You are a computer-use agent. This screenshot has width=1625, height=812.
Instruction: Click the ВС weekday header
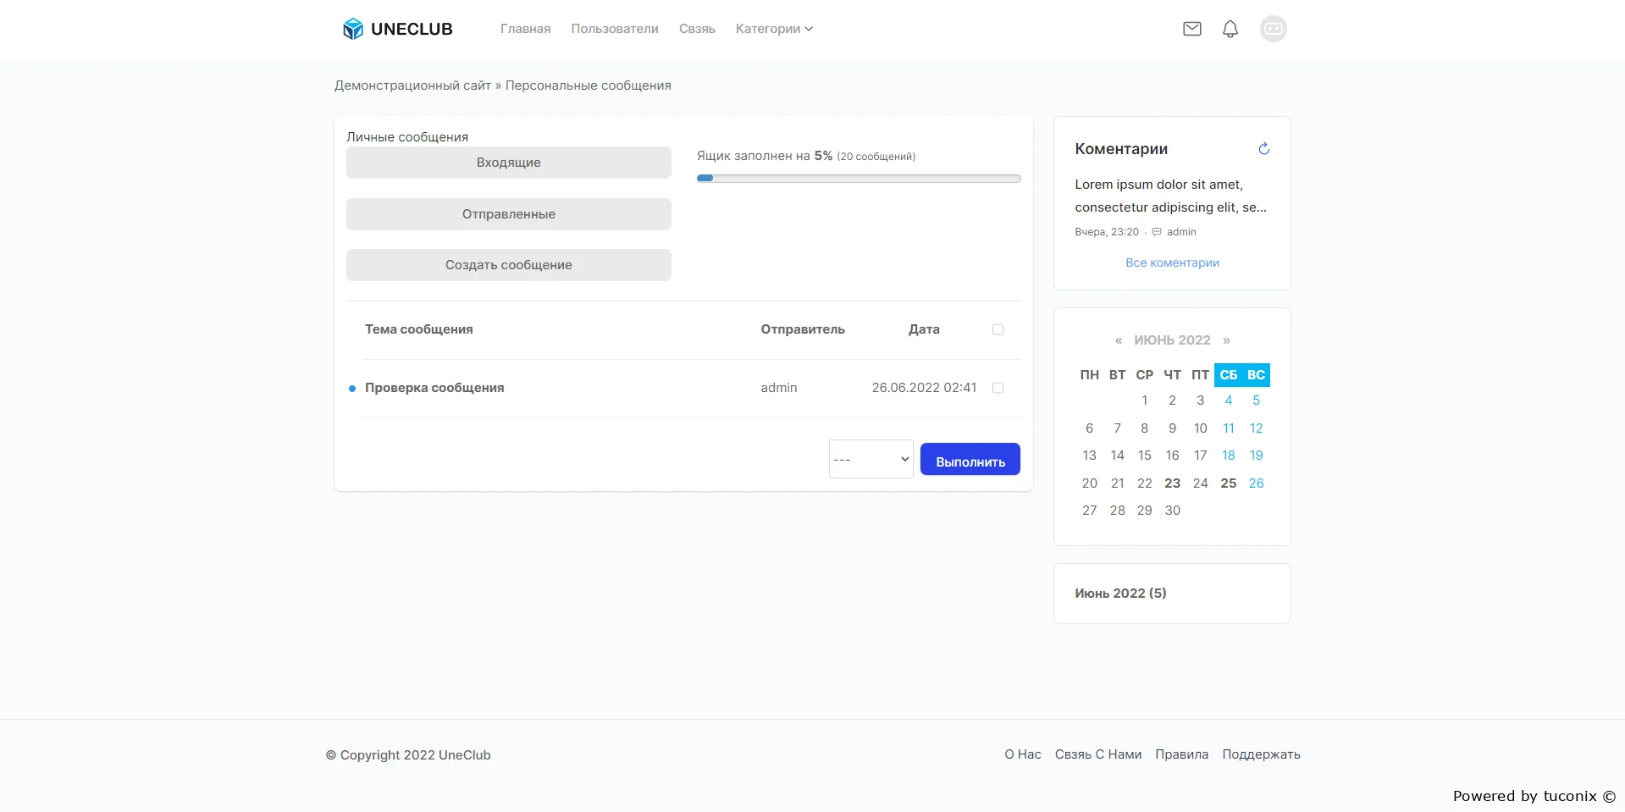click(1257, 375)
